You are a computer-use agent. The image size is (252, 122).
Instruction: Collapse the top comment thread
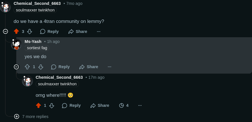click(x=5, y=32)
